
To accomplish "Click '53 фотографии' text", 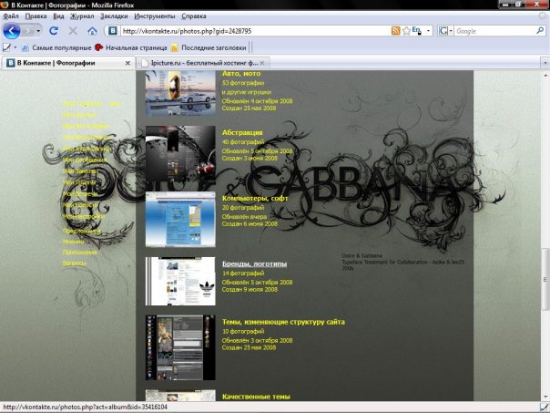I will click(x=243, y=83).
